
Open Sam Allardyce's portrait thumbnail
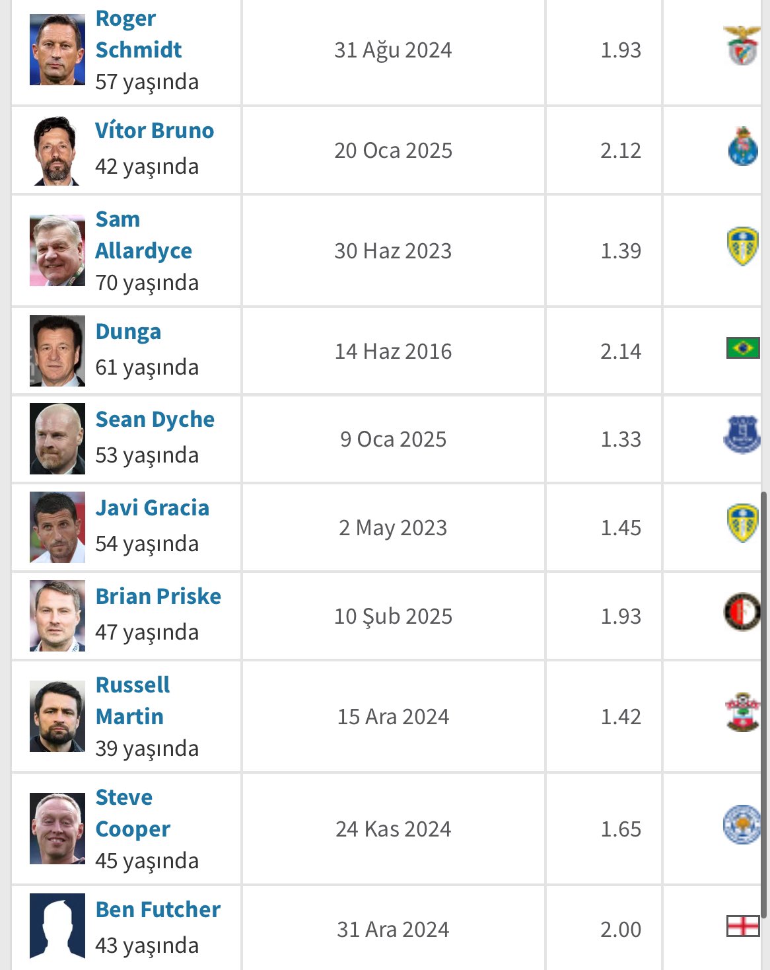click(x=57, y=250)
